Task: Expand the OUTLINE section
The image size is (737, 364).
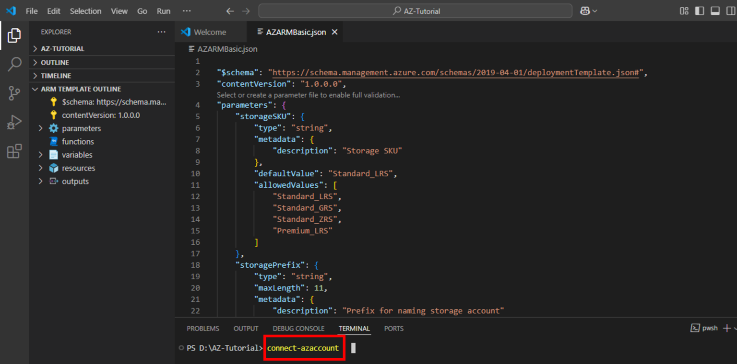Action: [x=102, y=62]
